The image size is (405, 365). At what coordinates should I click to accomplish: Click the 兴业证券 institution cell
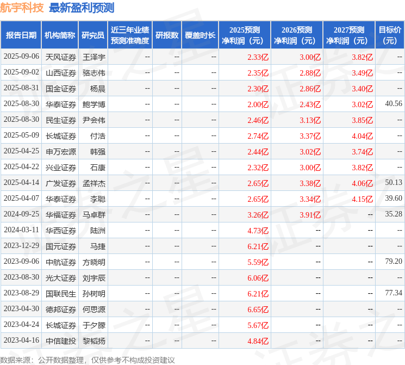tap(61, 168)
